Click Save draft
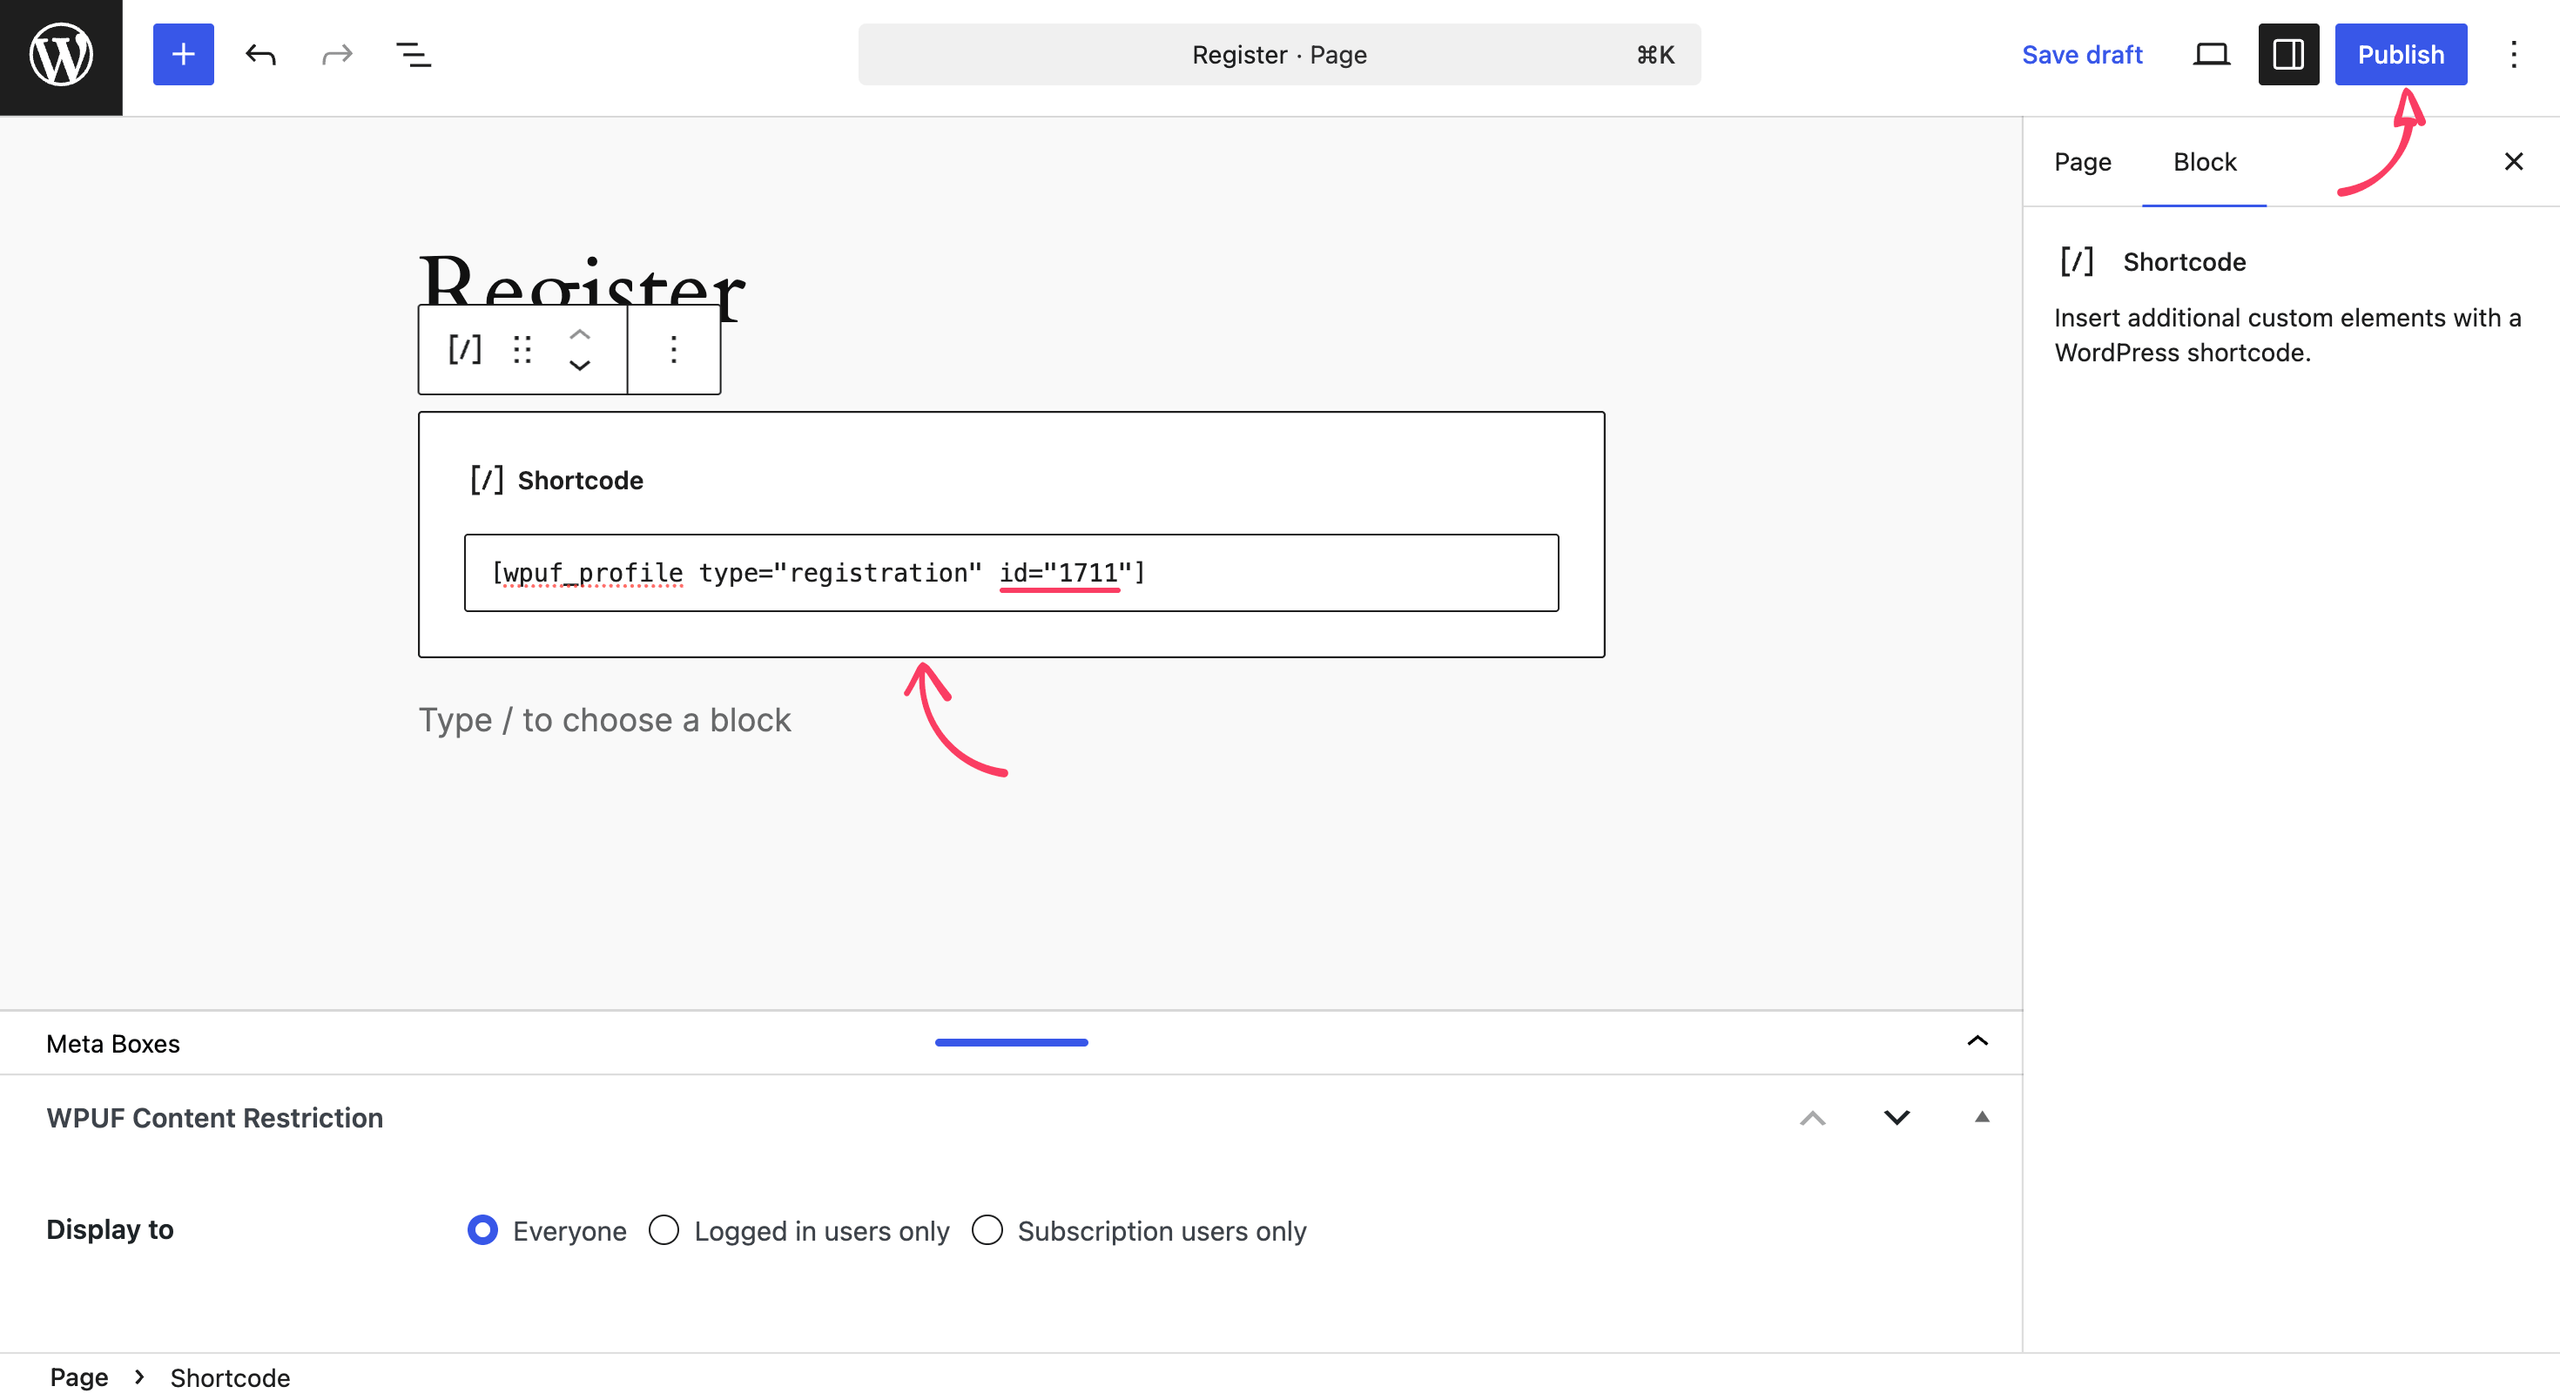This screenshot has height=1400, width=2560. [2081, 55]
